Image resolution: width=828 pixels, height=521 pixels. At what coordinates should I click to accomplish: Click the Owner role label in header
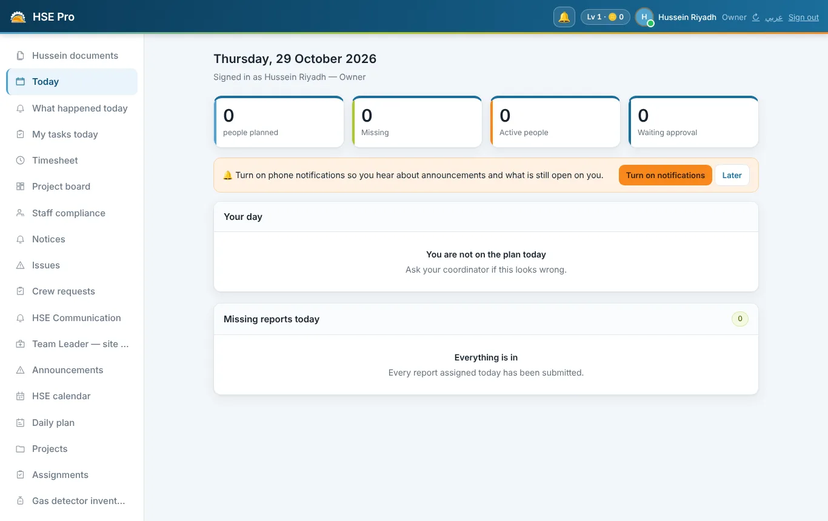click(x=734, y=18)
